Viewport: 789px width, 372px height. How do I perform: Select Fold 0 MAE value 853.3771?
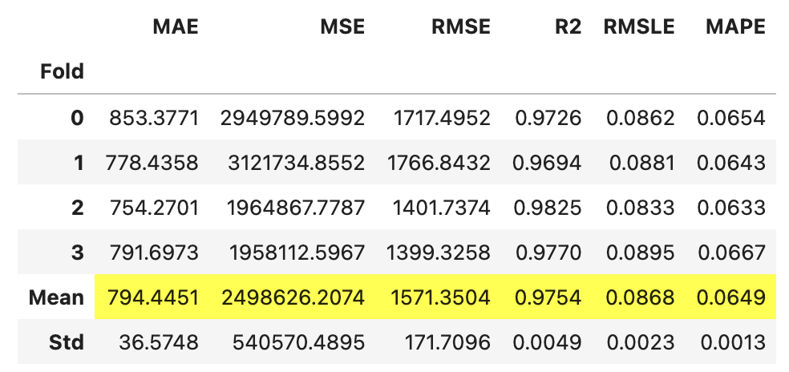coord(154,119)
